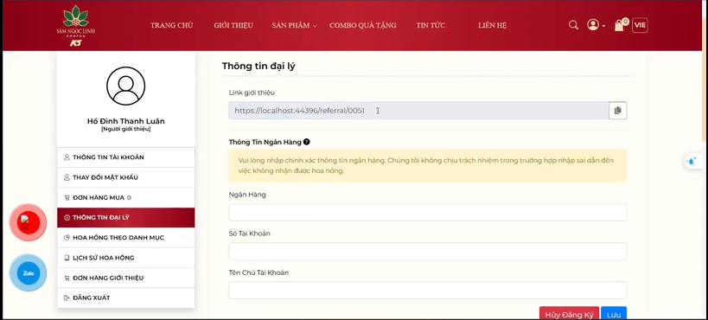Click the icon beside Lịch Sử Hoa Hồng

pos(67,258)
